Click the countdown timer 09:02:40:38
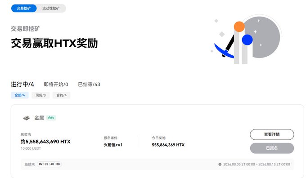This screenshot has height=178, width=306. (x=49, y=164)
